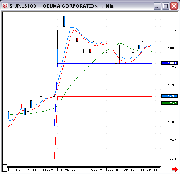Click the 1810 price axis value
This screenshot has height=174, width=180.
point(172,30)
